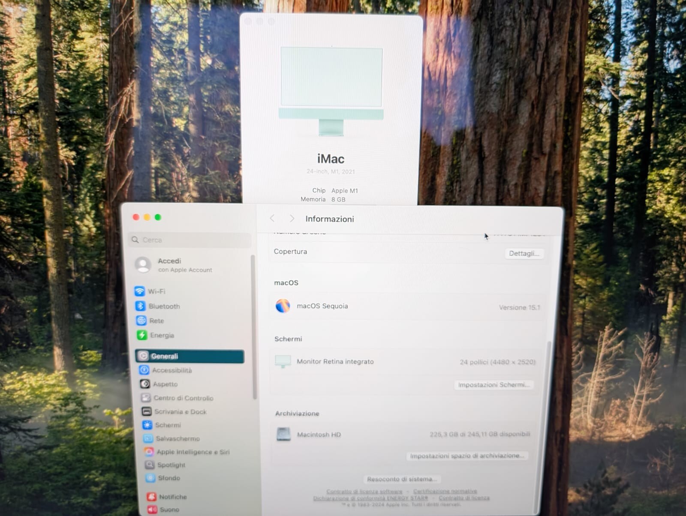Select Notifiche bell icon
The image size is (686, 516).
pos(152,497)
